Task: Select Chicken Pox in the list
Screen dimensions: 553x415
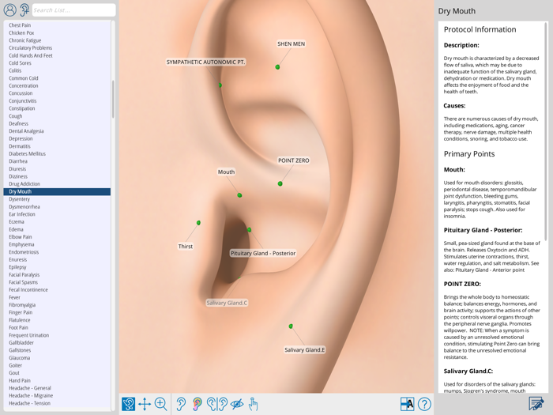Action: point(57,33)
